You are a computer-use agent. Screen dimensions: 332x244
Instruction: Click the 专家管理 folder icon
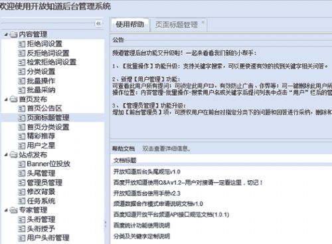[x=14, y=210]
